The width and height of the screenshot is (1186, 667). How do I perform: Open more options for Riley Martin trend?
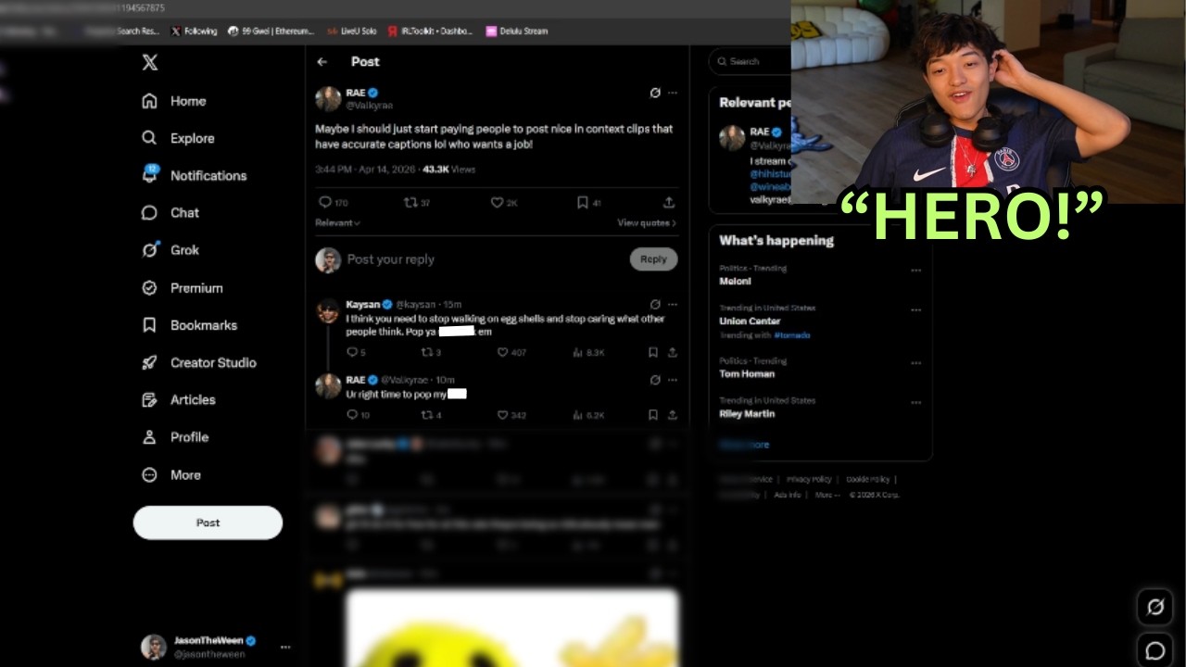click(x=915, y=403)
